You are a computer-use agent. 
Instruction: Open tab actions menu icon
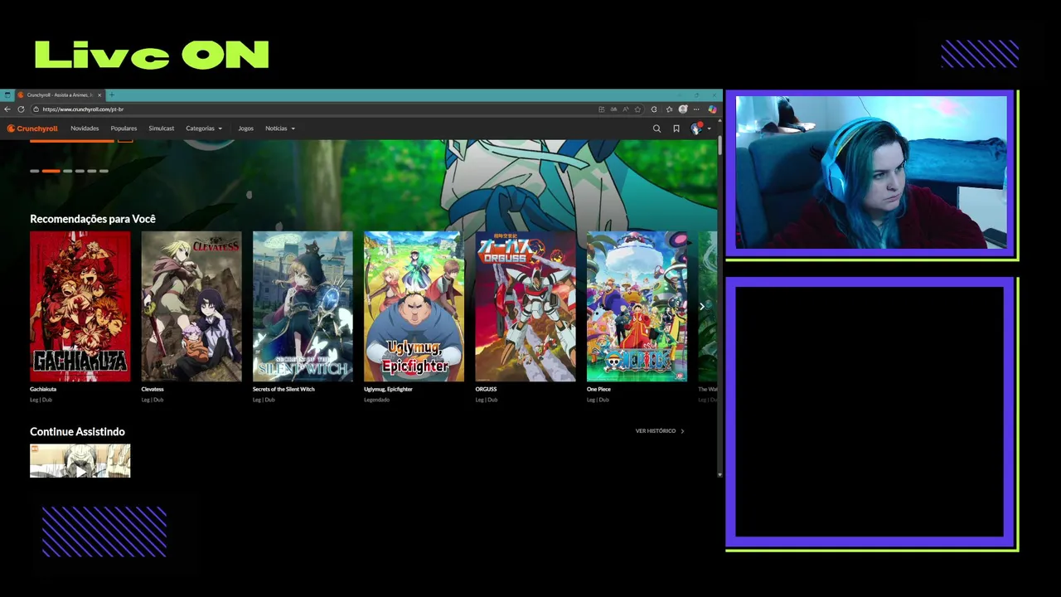point(7,95)
